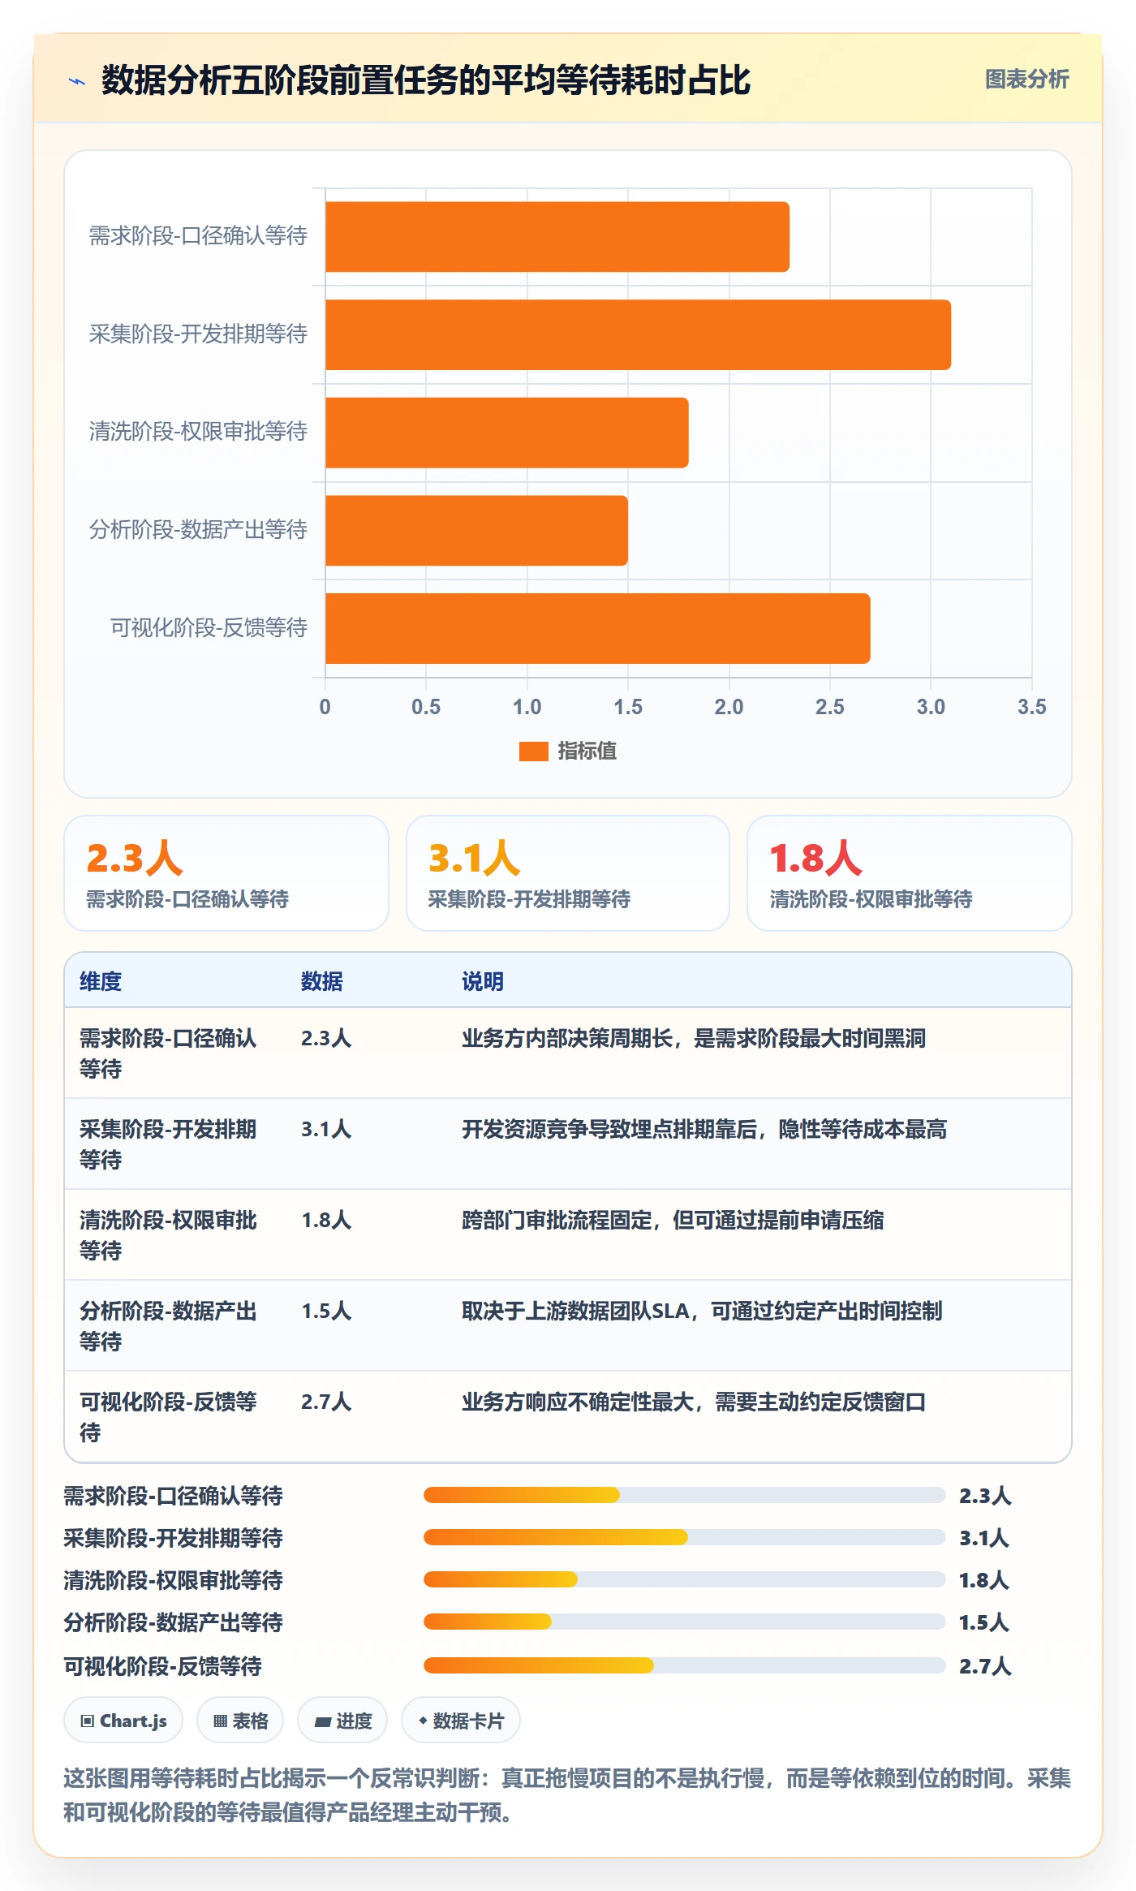The width and height of the screenshot is (1136, 1891).
Task: Click the 采集阶段-开发排期等待 bar in chart
Action: click(638, 334)
